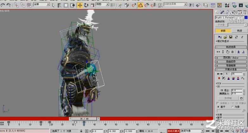Toggle the Window/Crossing selection mode

72,5
